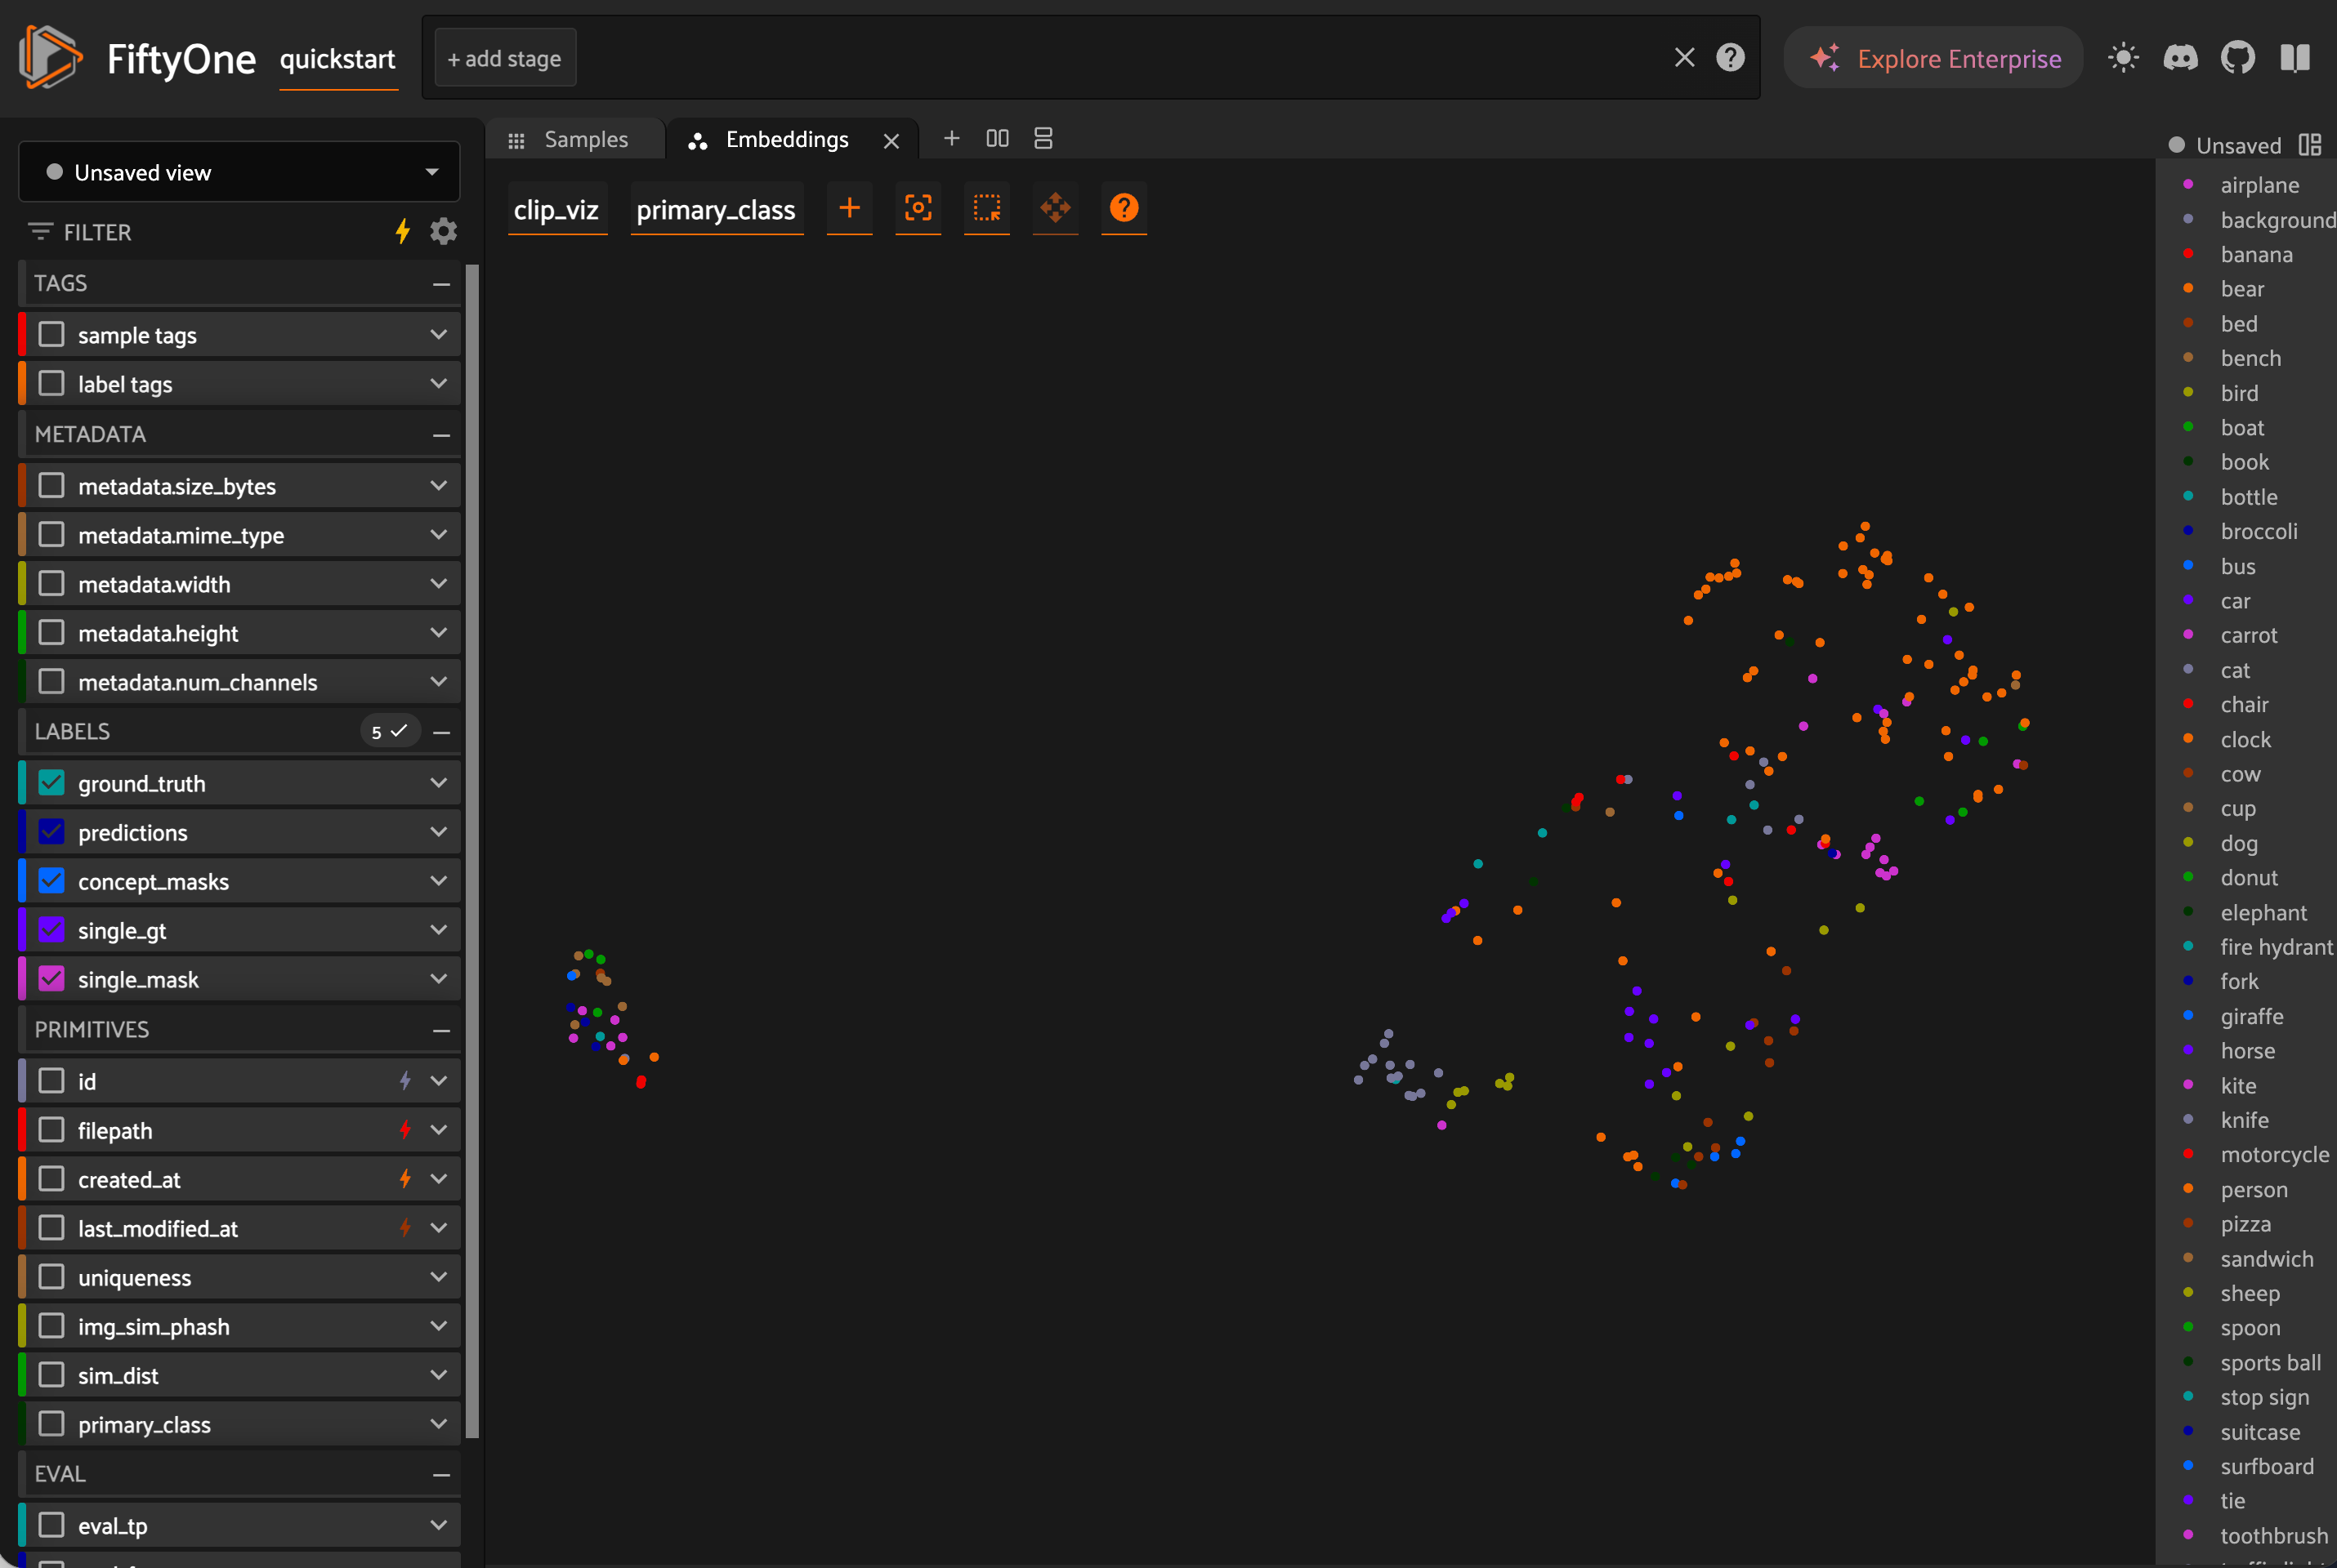Screen dimensions: 2337x1568
Task: Expand the ground_truth filter chevron
Action: (x=438, y=783)
